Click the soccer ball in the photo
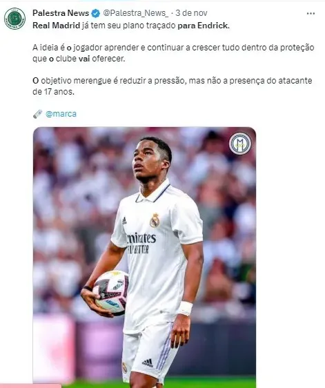Image resolution: width=325 pixels, height=388 pixels. click(x=111, y=293)
